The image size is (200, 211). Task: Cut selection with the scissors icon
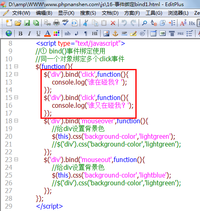point(85,23)
